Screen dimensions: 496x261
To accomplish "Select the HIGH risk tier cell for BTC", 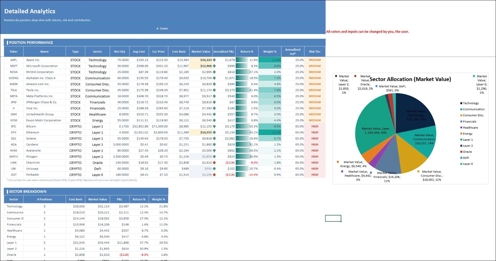I will pyautogui.click(x=315, y=126).
